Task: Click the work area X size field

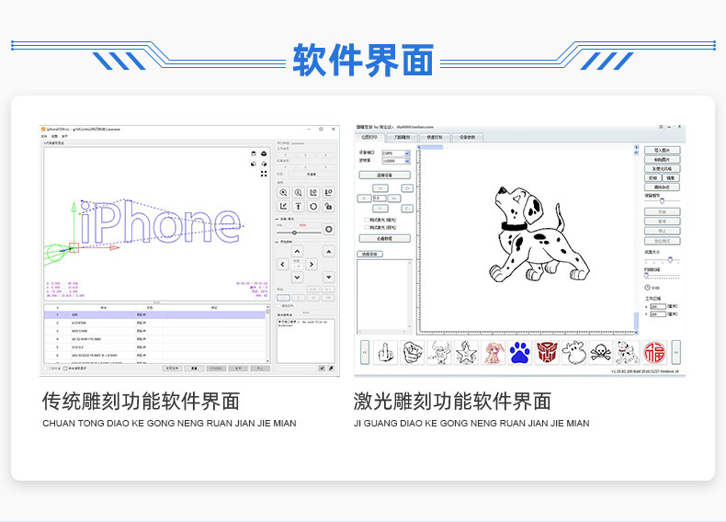Action: tap(658, 307)
